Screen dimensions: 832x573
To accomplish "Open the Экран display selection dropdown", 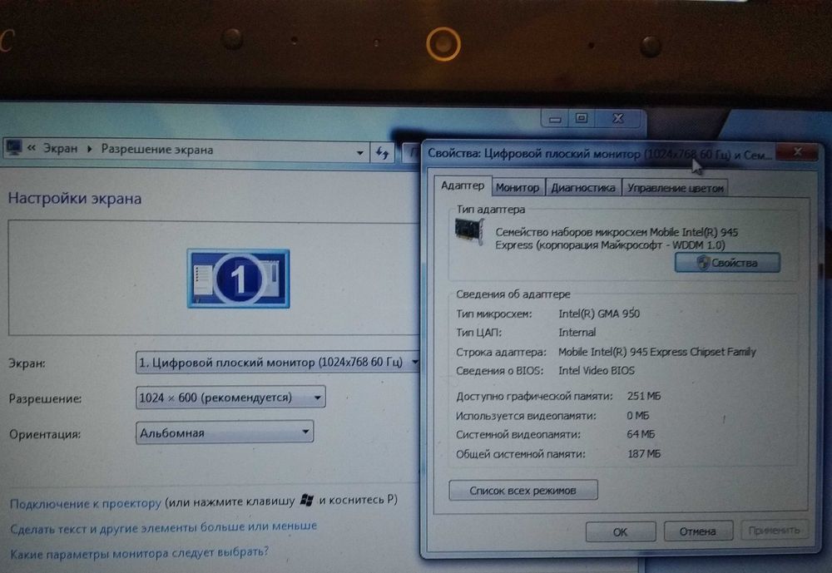I will pos(277,363).
